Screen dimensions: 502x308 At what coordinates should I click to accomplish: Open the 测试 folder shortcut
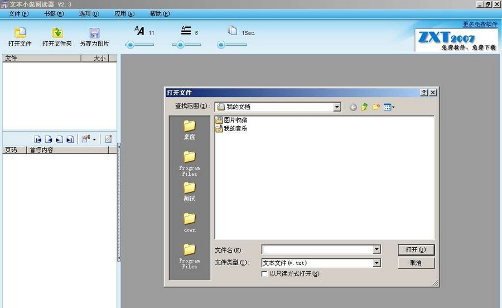190,192
